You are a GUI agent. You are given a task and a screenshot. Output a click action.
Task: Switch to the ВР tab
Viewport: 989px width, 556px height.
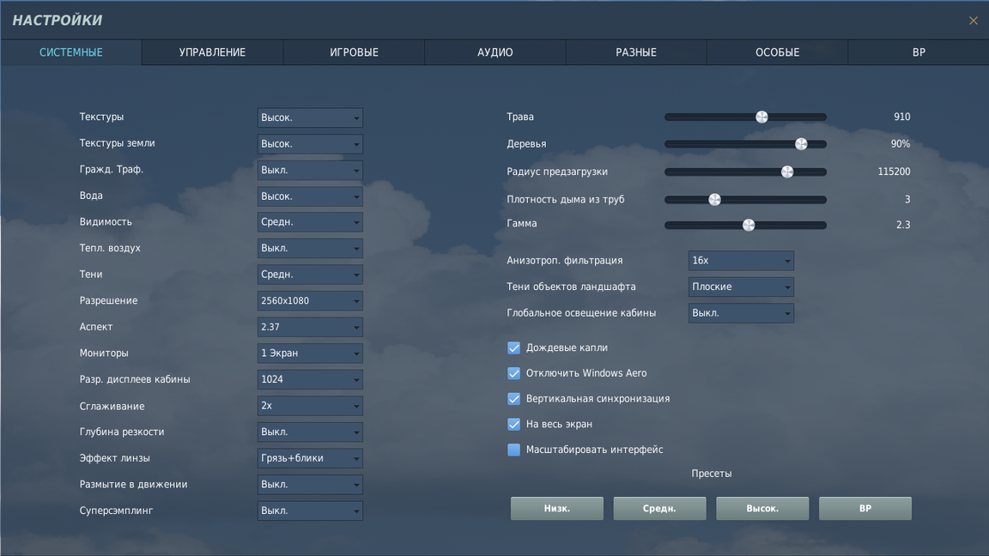point(919,52)
